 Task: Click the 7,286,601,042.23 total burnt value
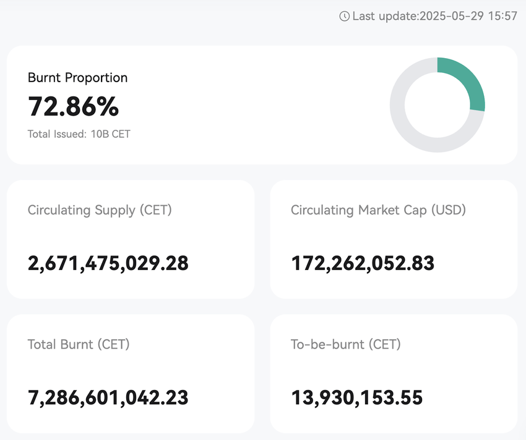(108, 397)
